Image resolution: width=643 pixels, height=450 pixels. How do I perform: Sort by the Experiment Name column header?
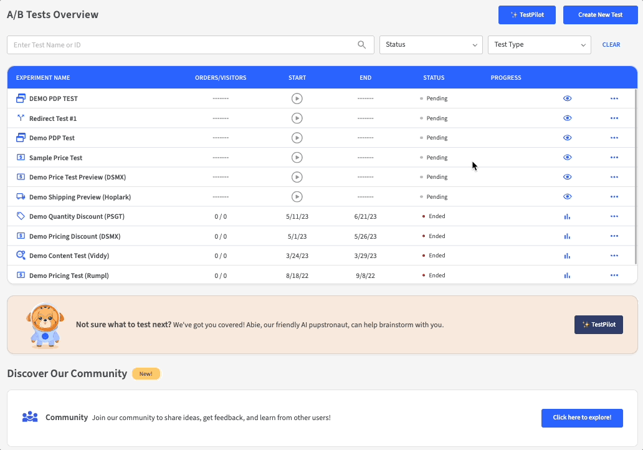[43, 78]
